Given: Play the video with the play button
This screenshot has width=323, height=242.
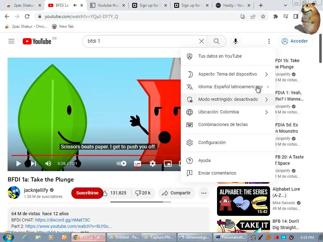Looking at the screenshot, I should (x=19, y=164).
